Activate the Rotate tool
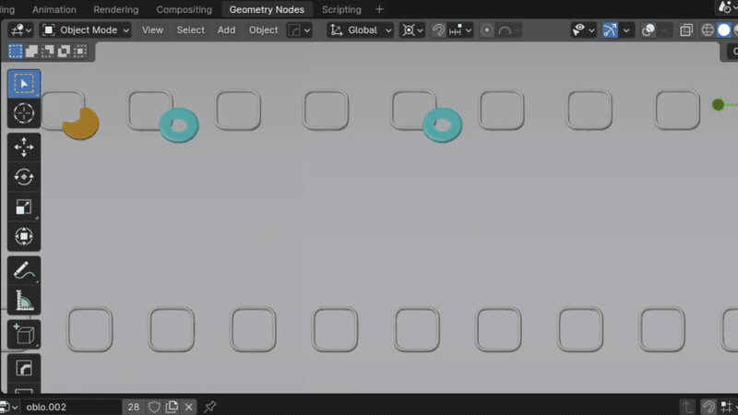Screen dimensions: 738x415 24,177
